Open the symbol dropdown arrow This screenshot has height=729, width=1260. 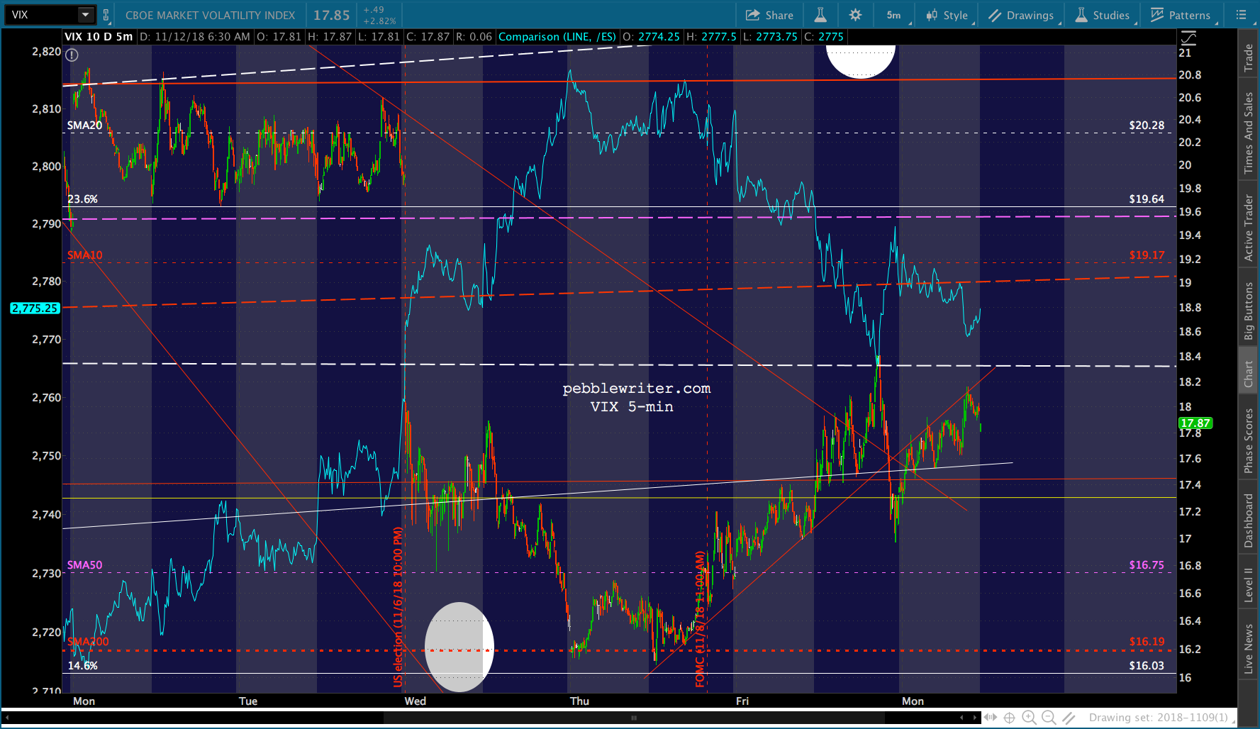click(x=86, y=15)
